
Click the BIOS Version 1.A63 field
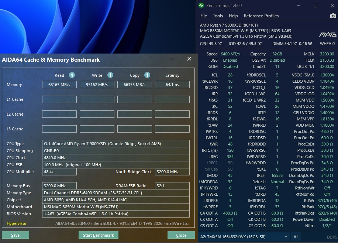116,214
